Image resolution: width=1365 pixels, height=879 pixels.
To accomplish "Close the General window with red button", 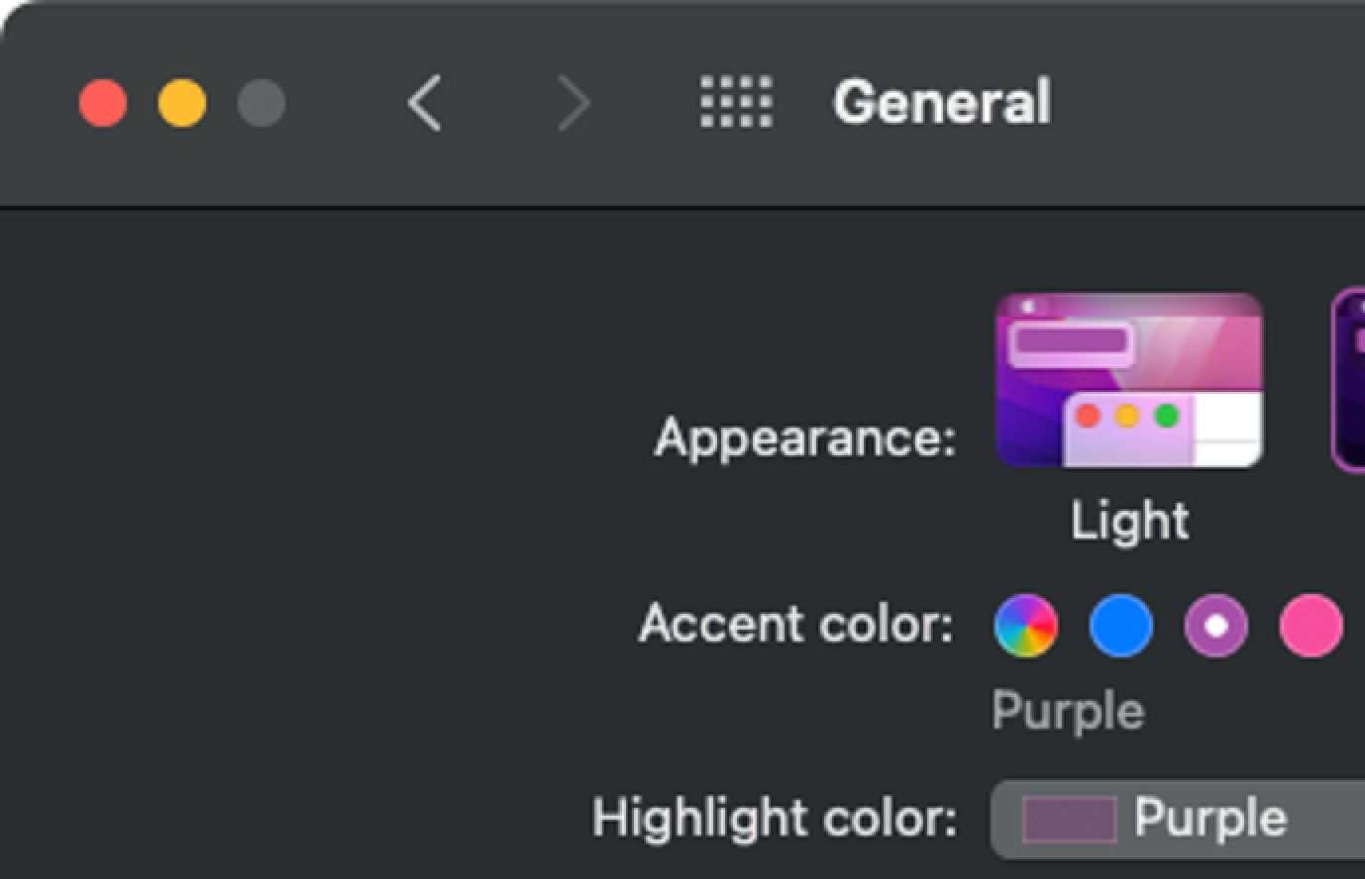I will [x=103, y=103].
